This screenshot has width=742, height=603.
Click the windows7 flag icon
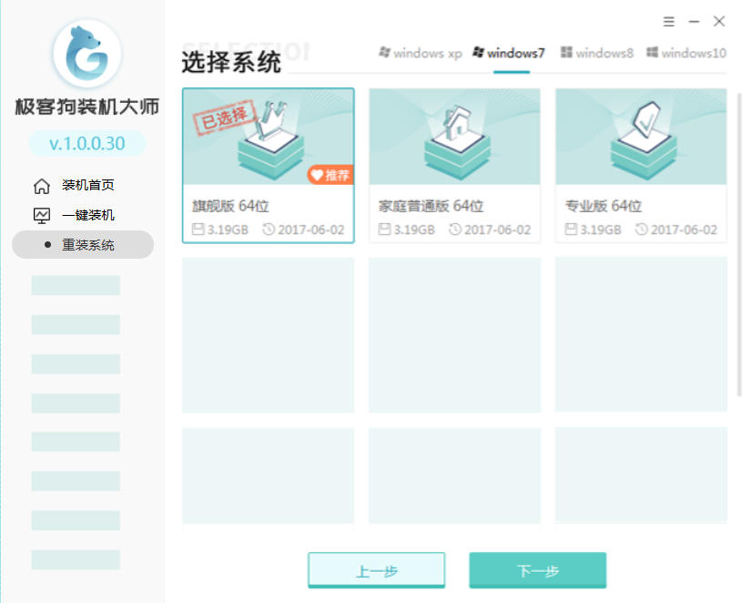pos(478,52)
